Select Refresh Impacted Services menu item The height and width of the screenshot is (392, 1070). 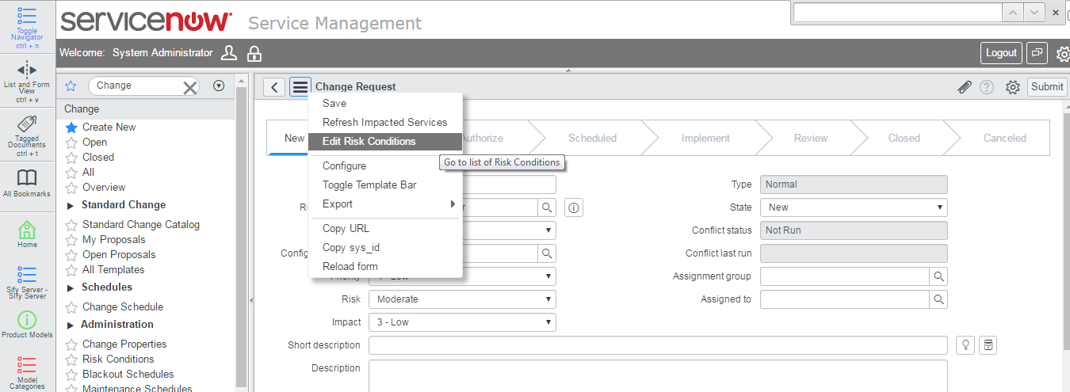click(x=385, y=122)
